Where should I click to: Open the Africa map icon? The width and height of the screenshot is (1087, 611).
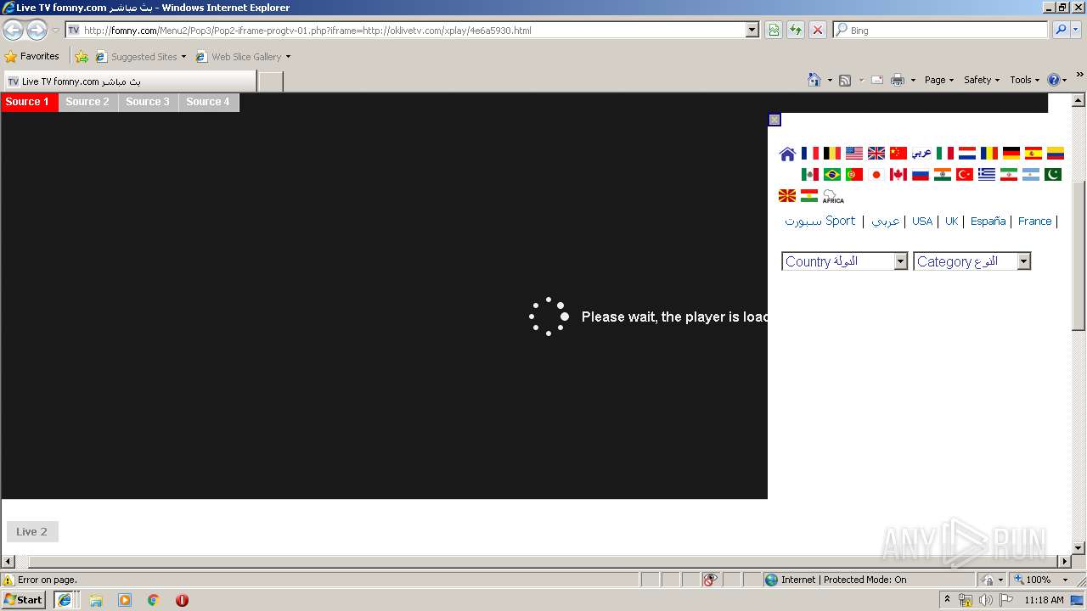click(x=833, y=196)
